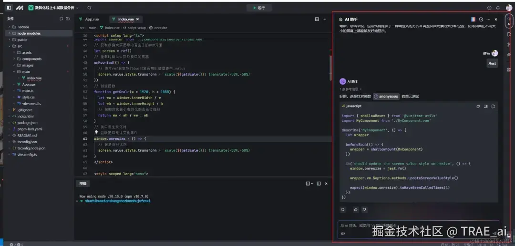Screen dimensions: 515x246
Task: Give the AI response a thumbs down
Action: tap(364, 210)
